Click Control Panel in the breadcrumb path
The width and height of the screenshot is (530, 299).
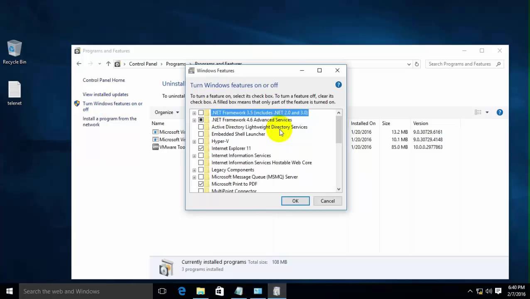click(143, 64)
